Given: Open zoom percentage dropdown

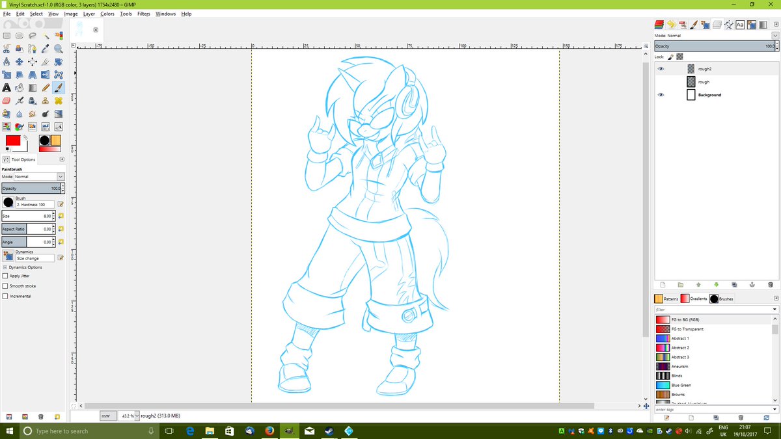Looking at the screenshot, I should [x=137, y=416].
